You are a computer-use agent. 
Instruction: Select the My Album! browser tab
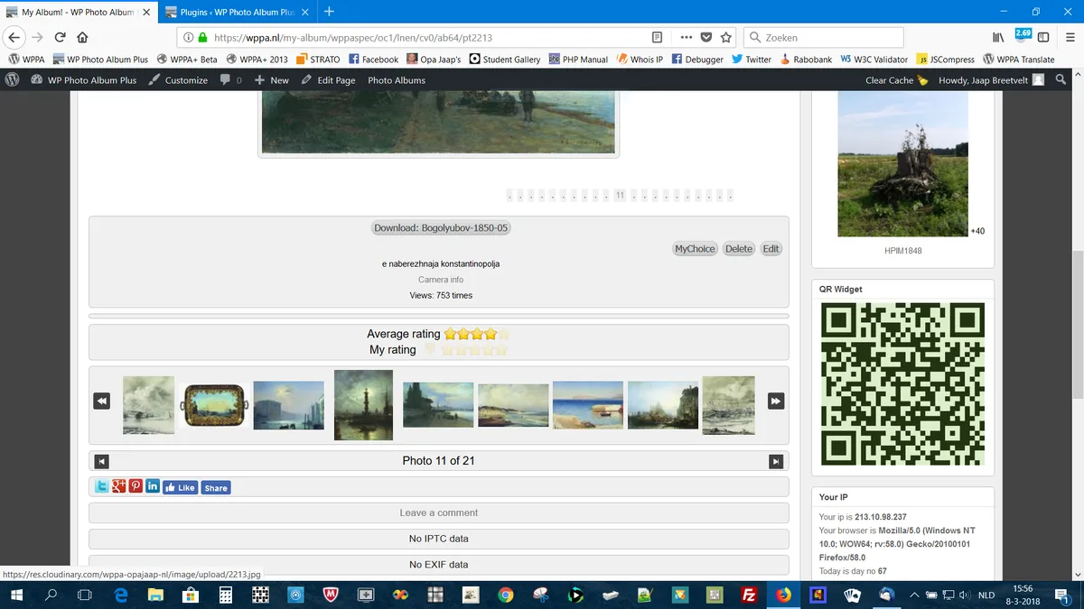78,12
